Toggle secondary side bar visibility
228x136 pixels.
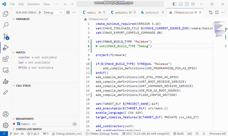point(187,4)
